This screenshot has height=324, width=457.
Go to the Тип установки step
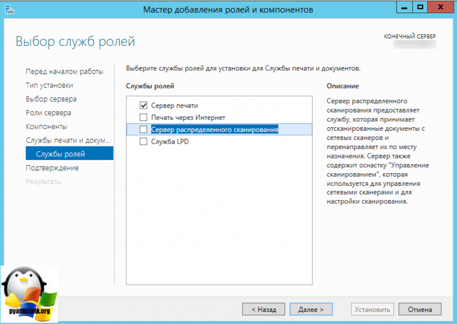pos(49,85)
